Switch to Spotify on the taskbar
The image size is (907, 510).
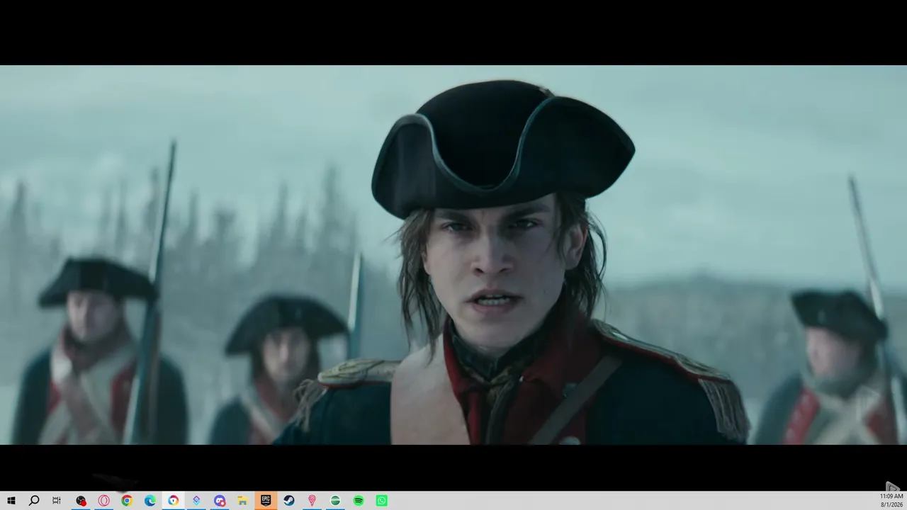point(359,501)
